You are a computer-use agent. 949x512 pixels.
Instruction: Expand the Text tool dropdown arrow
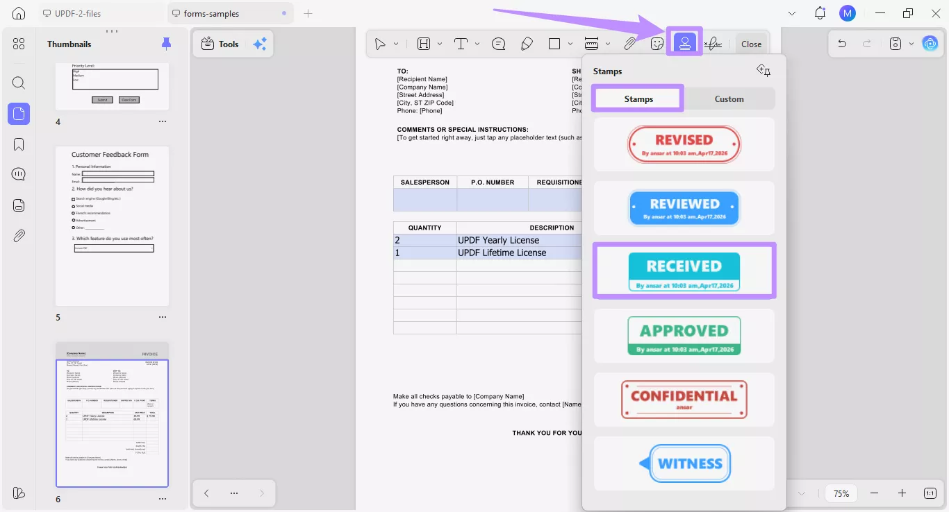tap(477, 44)
